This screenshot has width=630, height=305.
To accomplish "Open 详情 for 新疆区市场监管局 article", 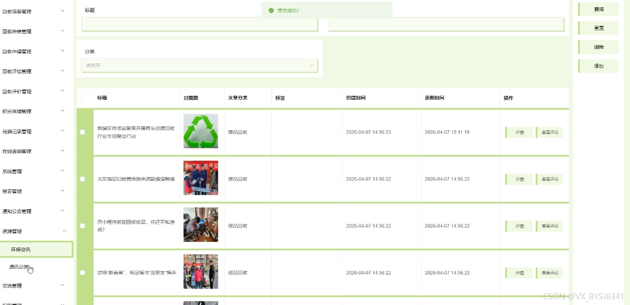I will (x=519, y=132).
